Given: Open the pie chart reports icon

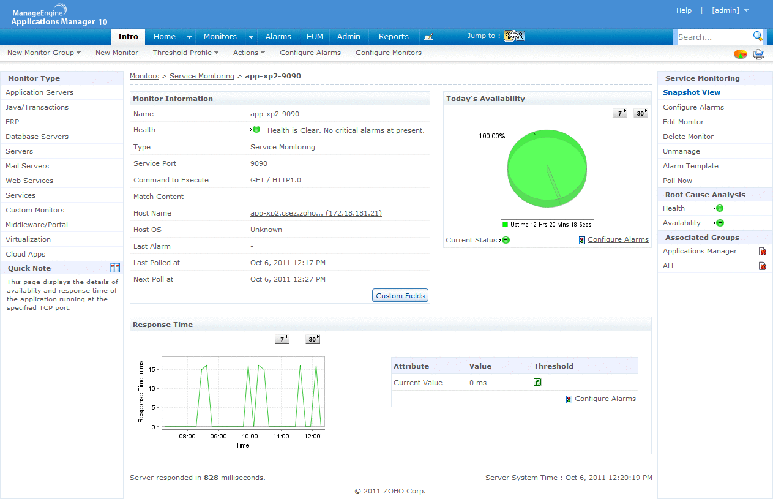Looking at the screenshot, I should pyautogui.click(x=741, y=54).
